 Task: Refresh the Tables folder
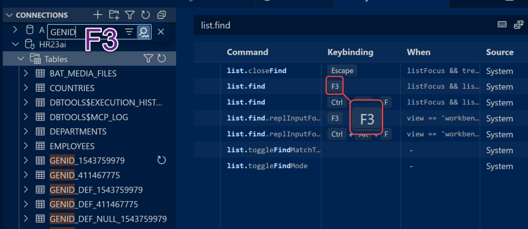pos(161,59)
